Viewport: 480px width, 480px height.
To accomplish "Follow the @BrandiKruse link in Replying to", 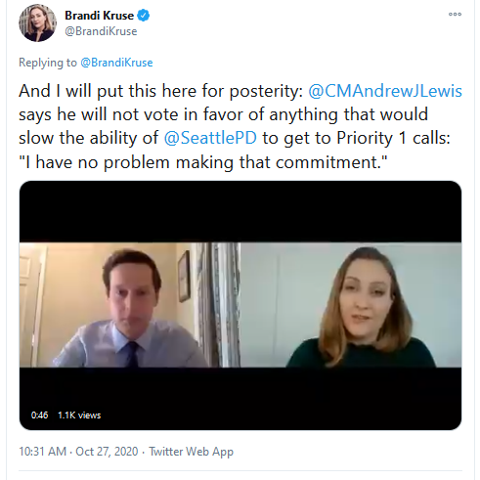I will point(116,63).
